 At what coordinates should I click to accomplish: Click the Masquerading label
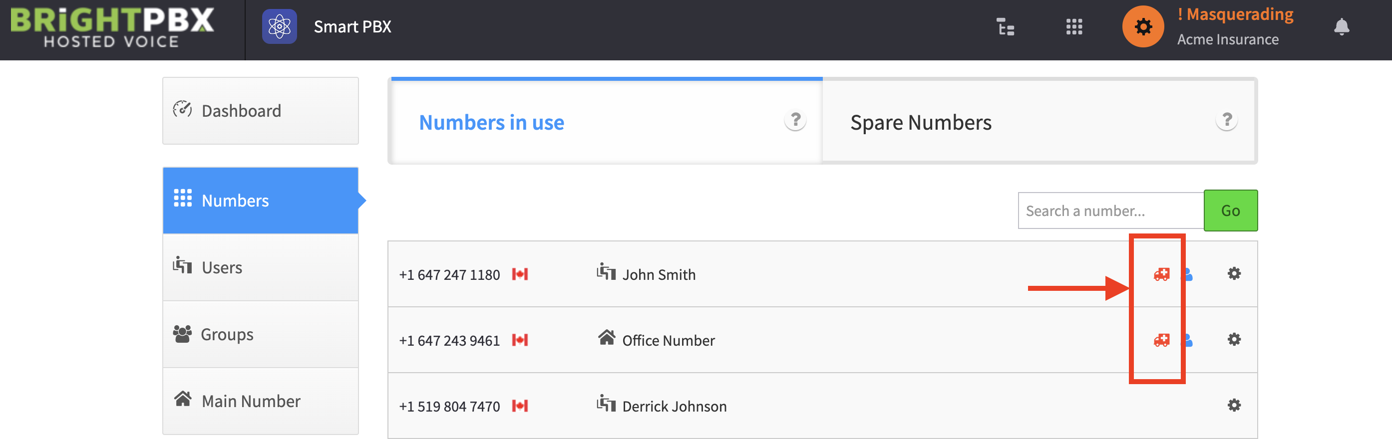coord(1235,14)
